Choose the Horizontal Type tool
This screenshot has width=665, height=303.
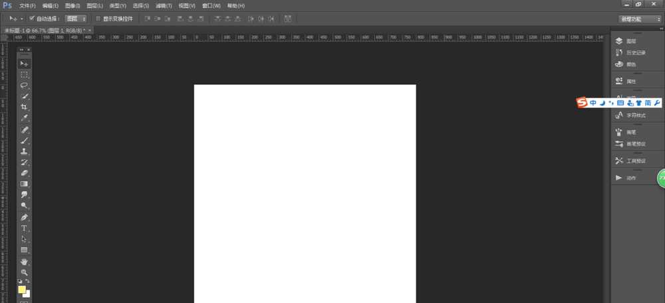[x=24, y=228]
